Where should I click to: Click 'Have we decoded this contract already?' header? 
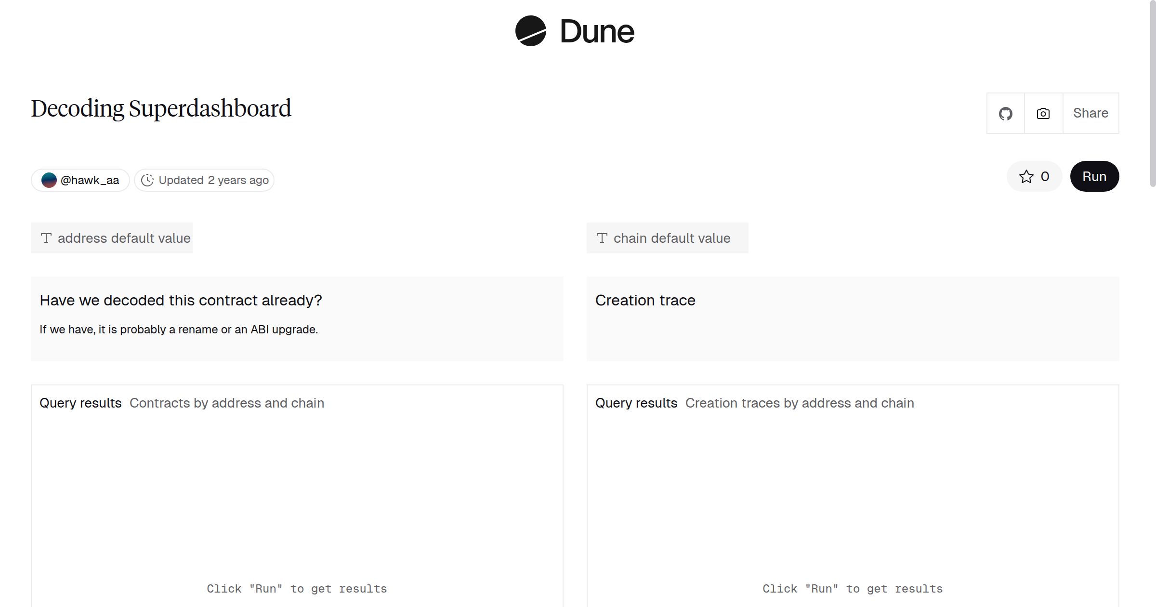(x=182, y=300)
